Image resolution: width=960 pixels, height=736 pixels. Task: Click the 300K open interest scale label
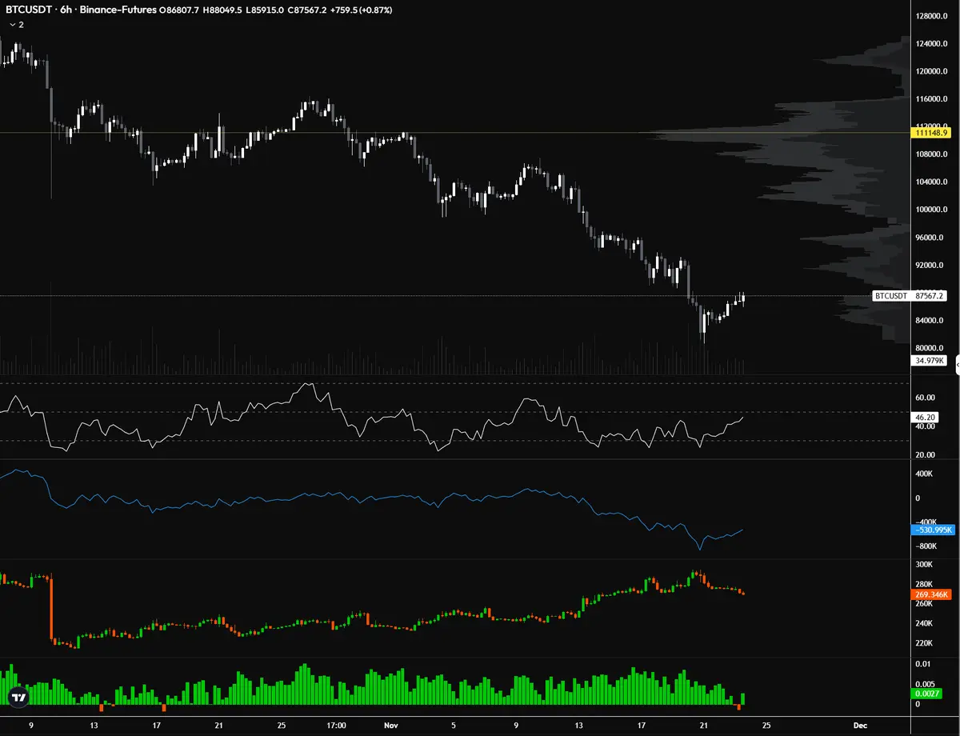coord(924,565)
